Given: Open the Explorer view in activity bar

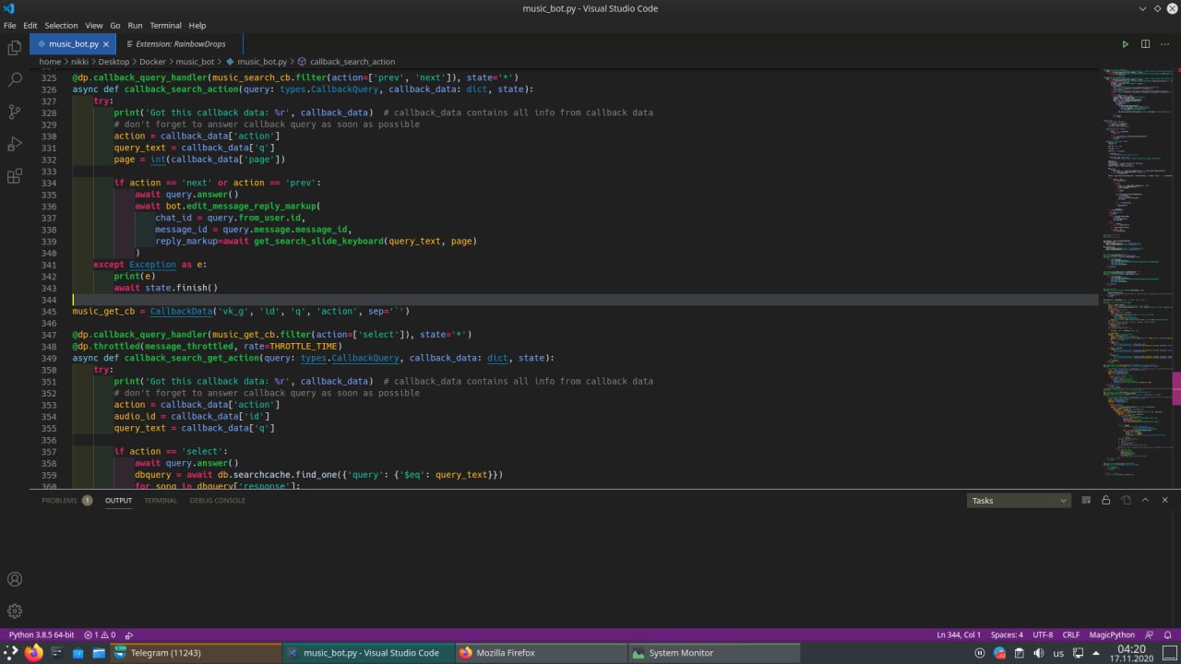Looking at the screenshot, I should (x=15, y=48).
